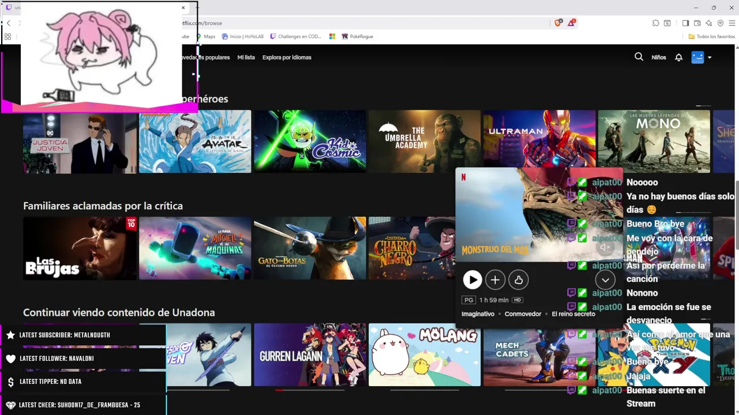Screen dimensions: 739x415
Task: Expand the Todos los favoritos folder
Action: coord(712,36)
